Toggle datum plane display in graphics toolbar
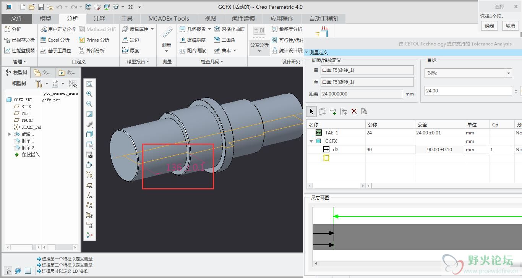 (89, 185)
